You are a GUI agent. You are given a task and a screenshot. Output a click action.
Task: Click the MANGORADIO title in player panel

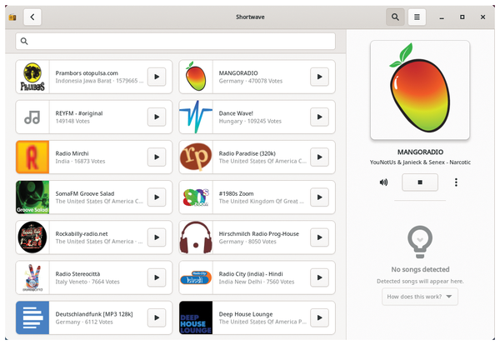pyautogui.click(x=420, y=152)
